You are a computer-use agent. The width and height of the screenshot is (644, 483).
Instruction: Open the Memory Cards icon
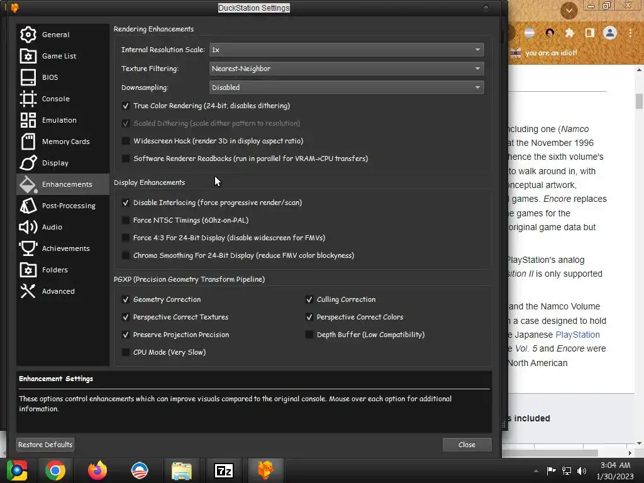pos(28,142)
